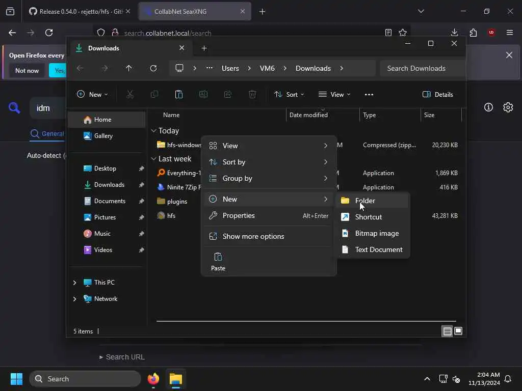The width and height of the screenshot is (522, 391).
Task: Click the Explorer forward navigation arrow
Action: click(x=105, y=68)
